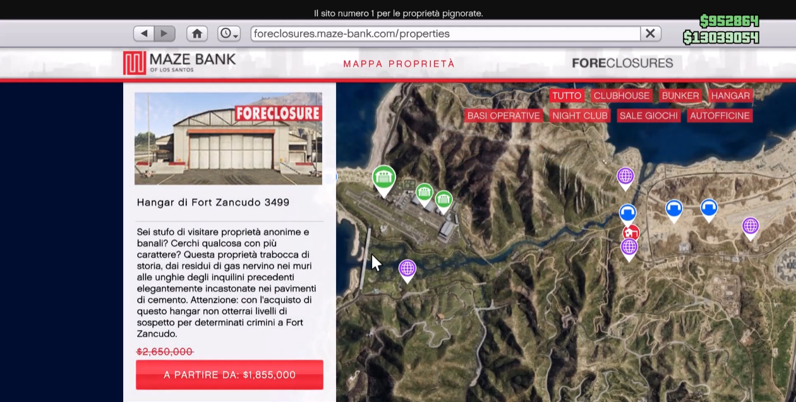This screenshot has height=402, width=796.
Task: Click the $13039054 bank balance
Action: (x=721, y=38)
